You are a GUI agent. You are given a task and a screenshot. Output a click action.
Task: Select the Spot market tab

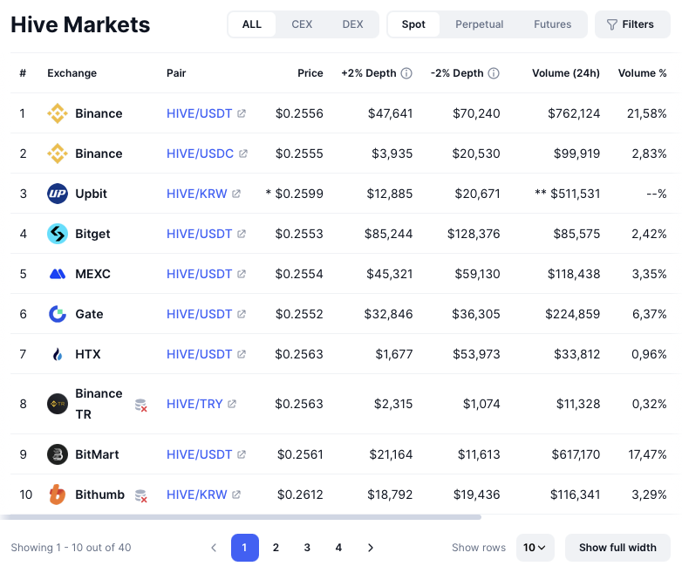[413, 24]
